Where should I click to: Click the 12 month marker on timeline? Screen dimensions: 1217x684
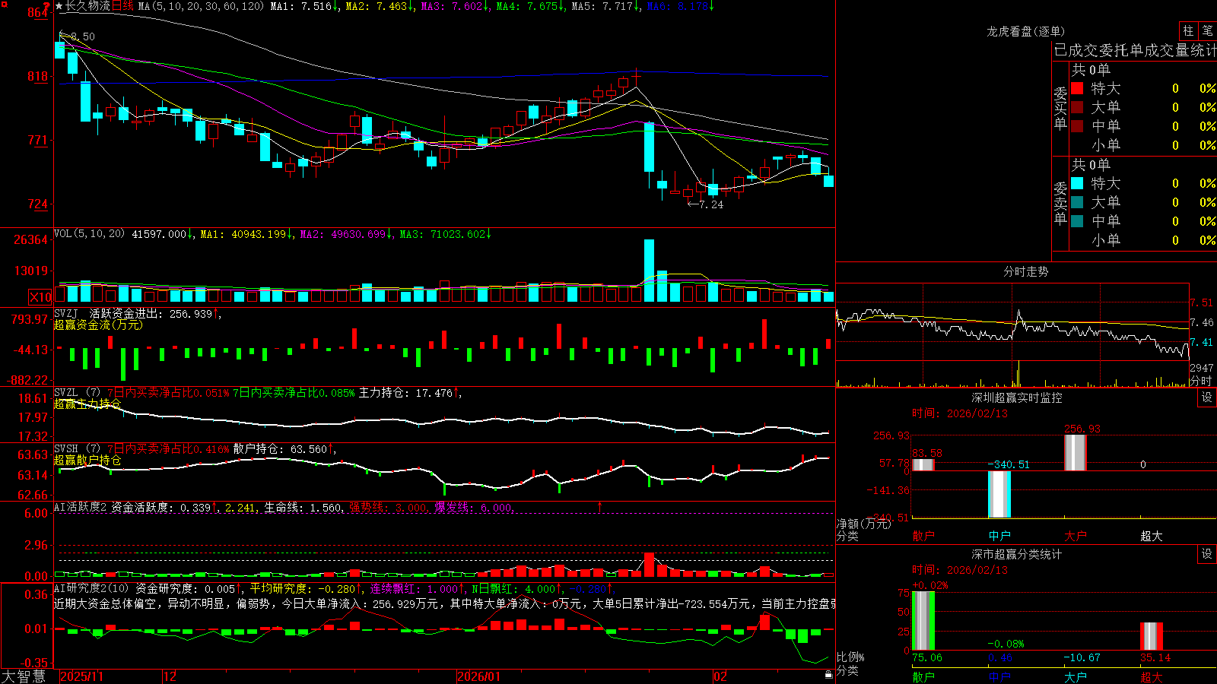[x=170, y=676]
